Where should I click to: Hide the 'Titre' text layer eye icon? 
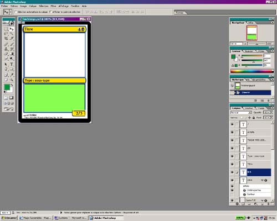[232, 164]
